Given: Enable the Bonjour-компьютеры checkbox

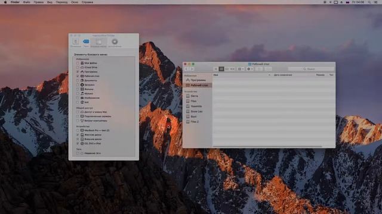Looking at the screenshot, I should point(78,121).
